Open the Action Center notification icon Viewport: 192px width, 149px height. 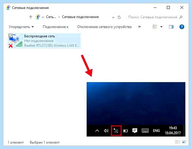coord(135,130)
